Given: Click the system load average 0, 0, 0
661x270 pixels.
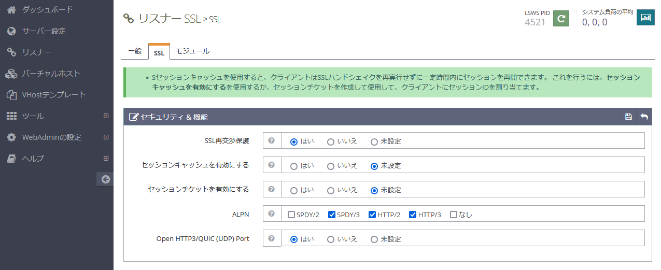Looking at the screenshot, I should [595, 22].
